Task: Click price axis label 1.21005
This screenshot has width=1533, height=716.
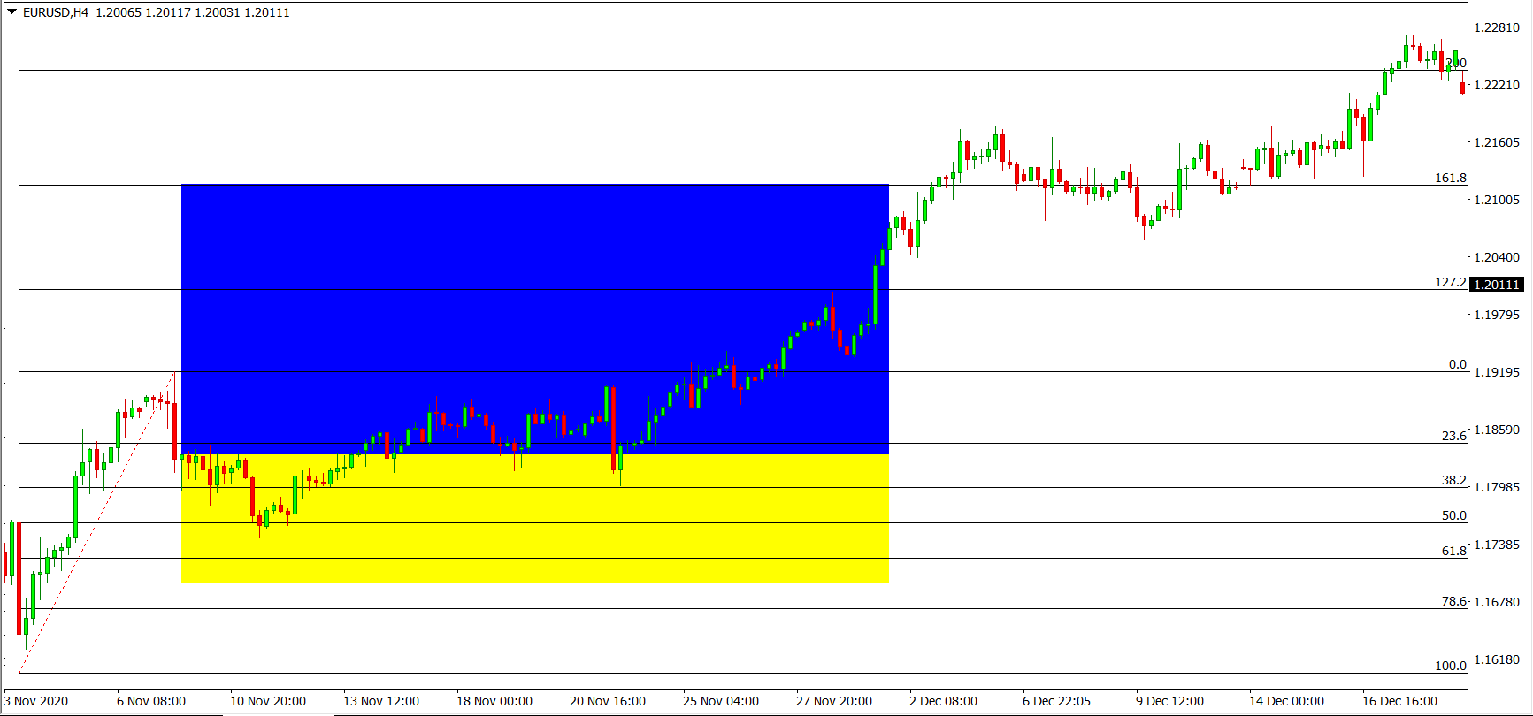Action: (1496, 200)
